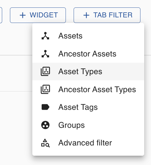Choose the Asset Tags filter option
151x165 pixels.
[88, 107]
